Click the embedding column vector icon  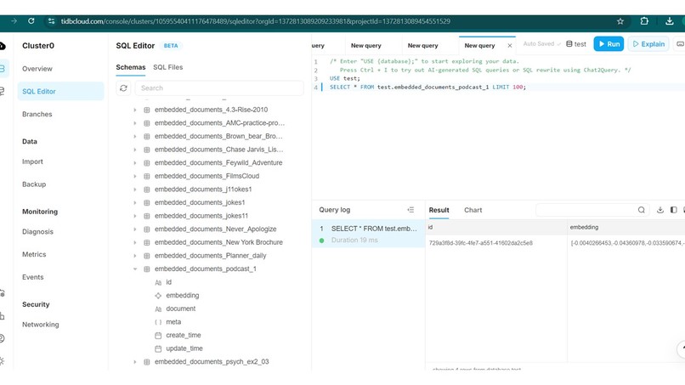click(158, 296)
